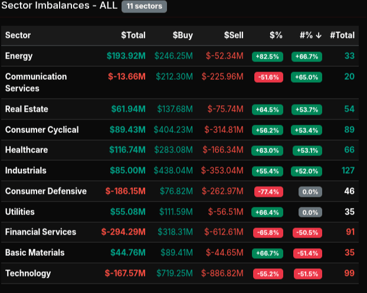This screenshot has height=293, width=367.
Task: Open the Communication Services sector row
Action: [x=35, y=82]
